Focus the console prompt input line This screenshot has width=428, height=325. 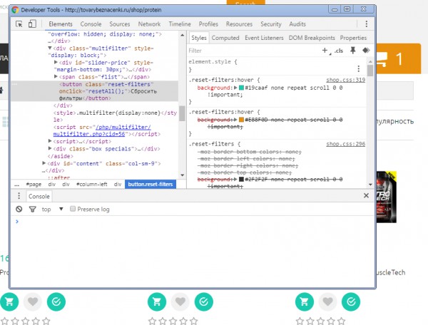(194, 222)
